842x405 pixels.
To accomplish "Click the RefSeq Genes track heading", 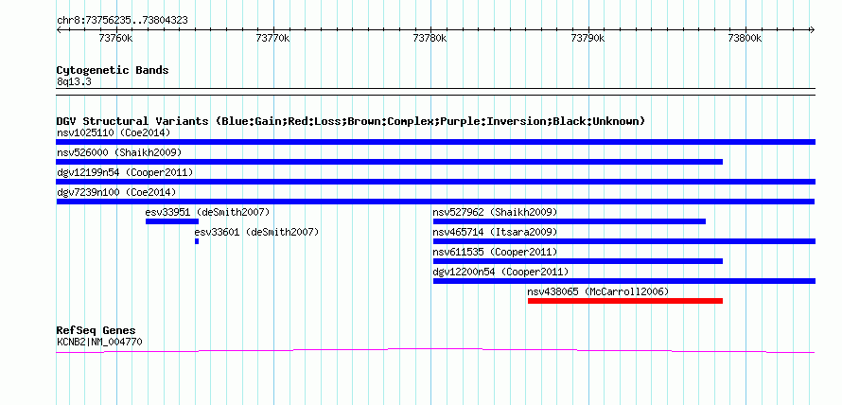I will click(96, 330).
